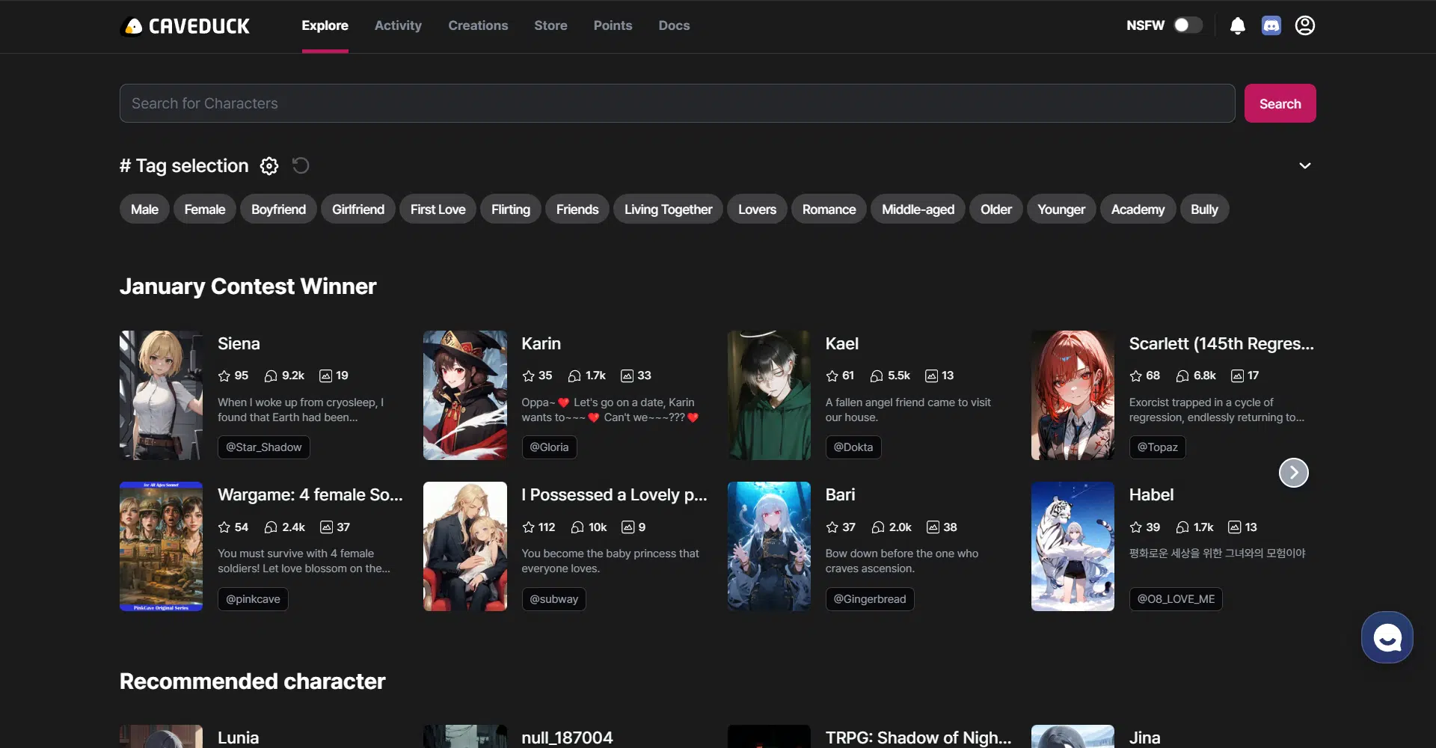Click the star icon on Siena
Viewport: 1436px width, 748px height.
(x=224, y=375)
